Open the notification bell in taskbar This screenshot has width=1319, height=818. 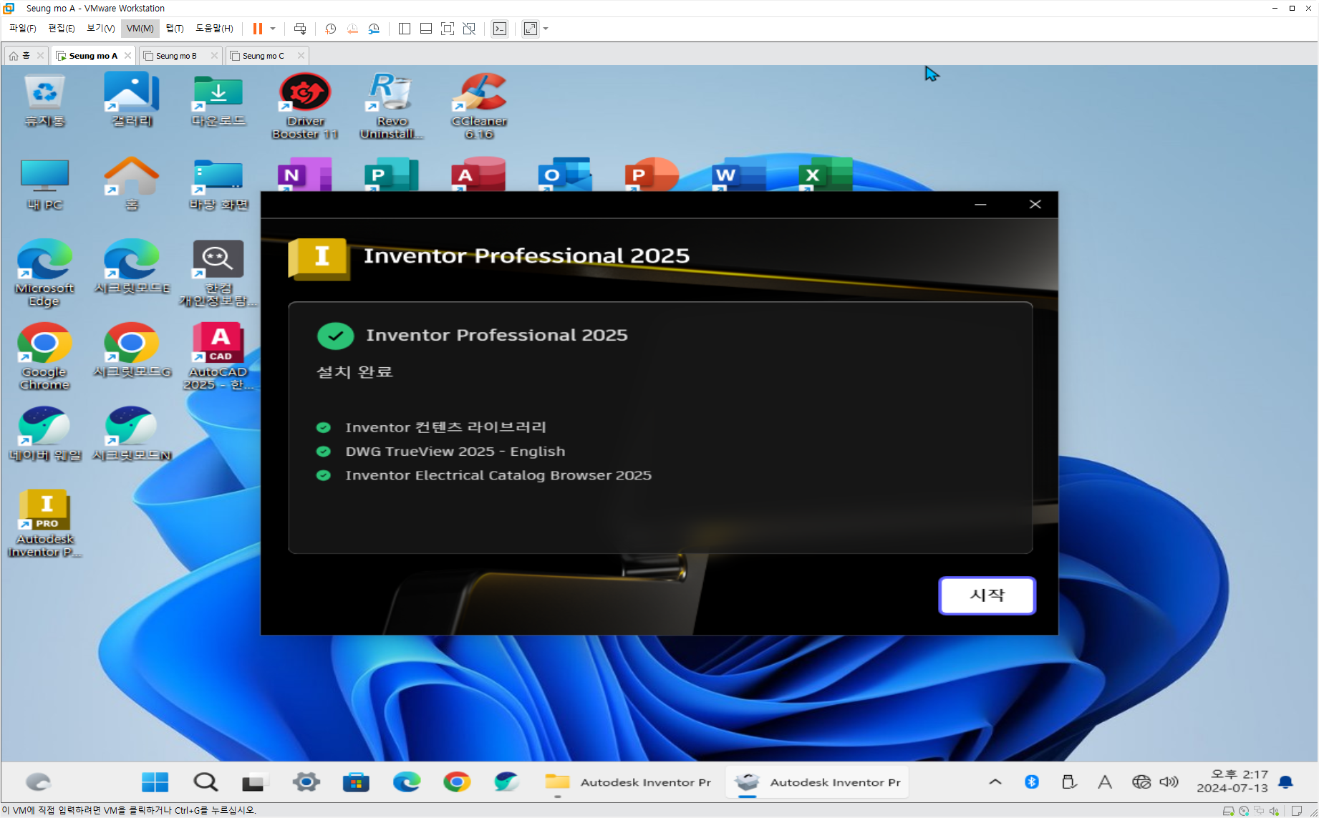pos(1285,782)
